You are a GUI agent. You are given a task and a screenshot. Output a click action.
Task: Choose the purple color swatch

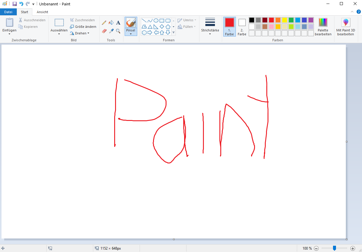pyautogui.click(x=311, y=20)
